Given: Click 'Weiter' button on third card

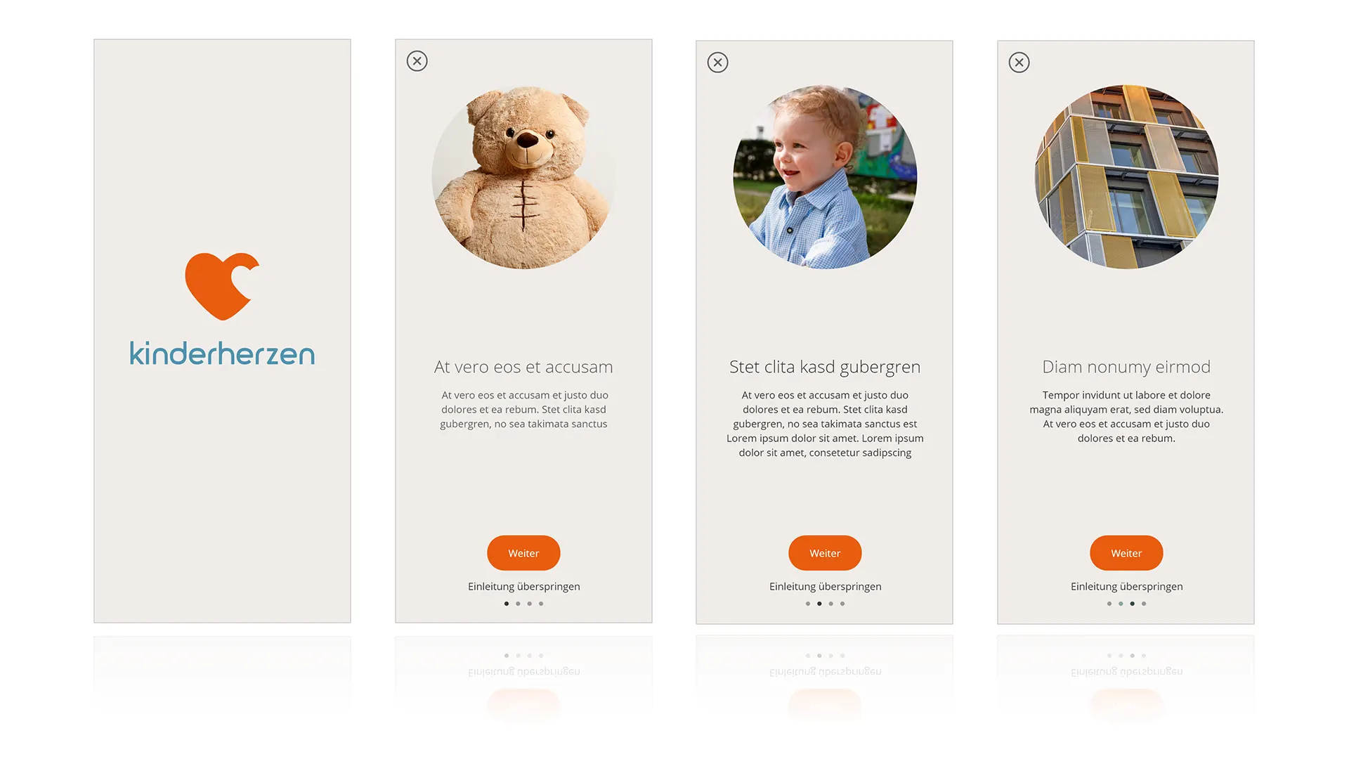Looking at the screenshot, I should pyautogui.click(x=825, y=553).
